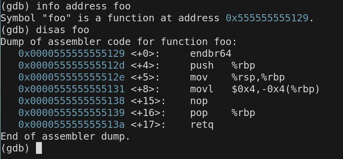Click the $0x4,-0x4(%rbp) operand
The width and height of the screenshot is (343, 159).
point(276,89)
